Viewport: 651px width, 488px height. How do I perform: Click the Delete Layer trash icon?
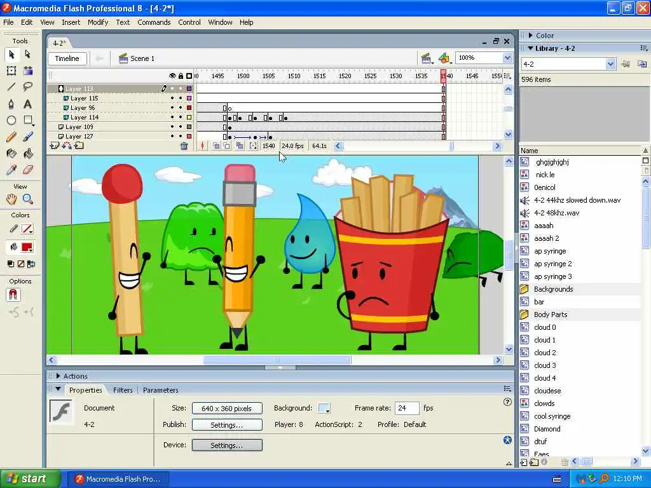coord(184,146)
